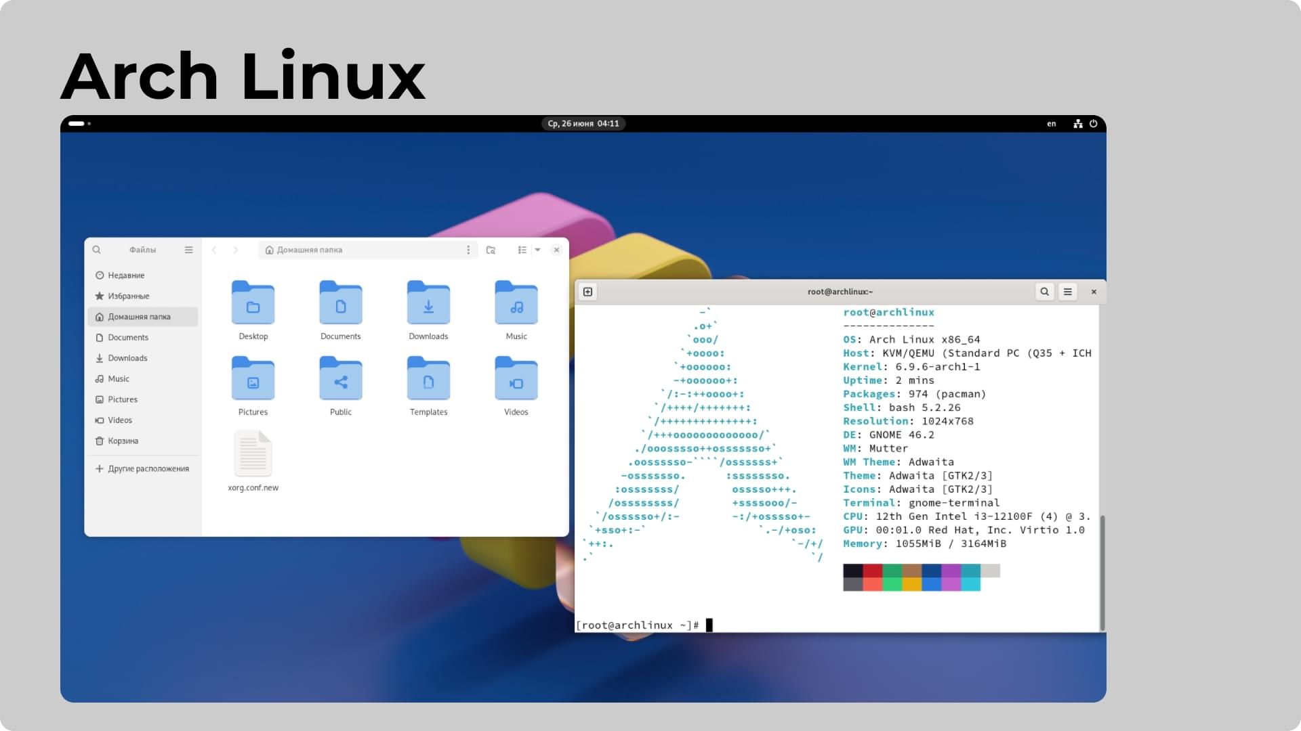
Task: Open a new terminal tab button
Action: (588, 292)
